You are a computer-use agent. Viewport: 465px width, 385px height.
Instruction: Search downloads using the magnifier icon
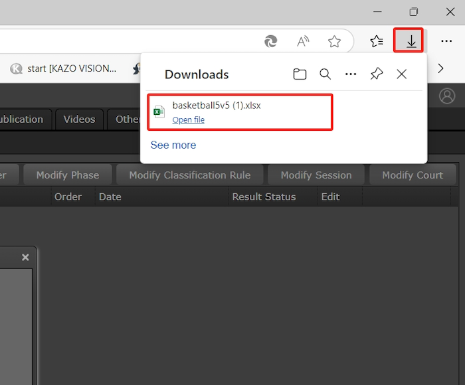click(325, 74)
